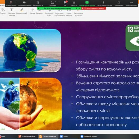
Task: Turn off camera via Остановить видео
Action: pos(25,3)
